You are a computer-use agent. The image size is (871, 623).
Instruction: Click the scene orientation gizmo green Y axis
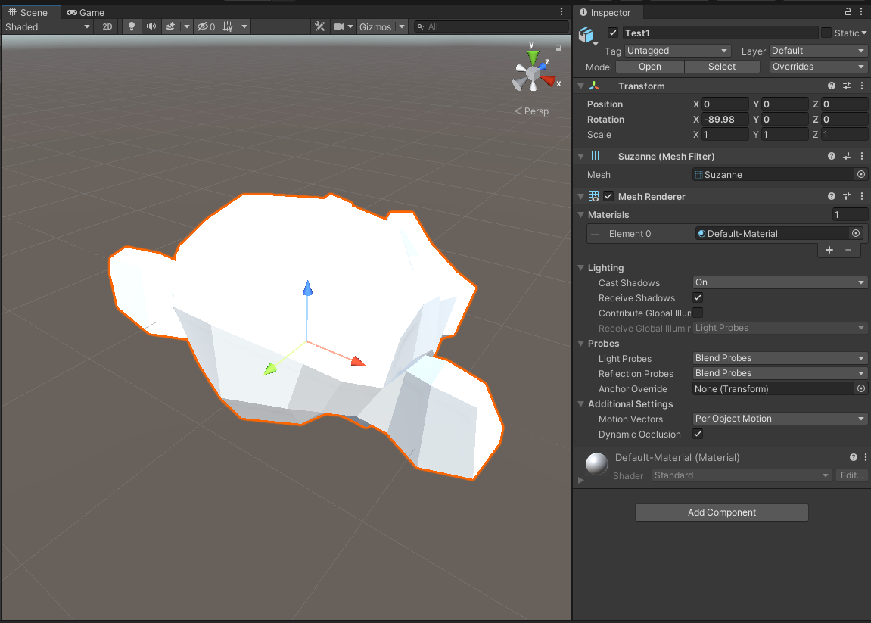tap(533, 58)
